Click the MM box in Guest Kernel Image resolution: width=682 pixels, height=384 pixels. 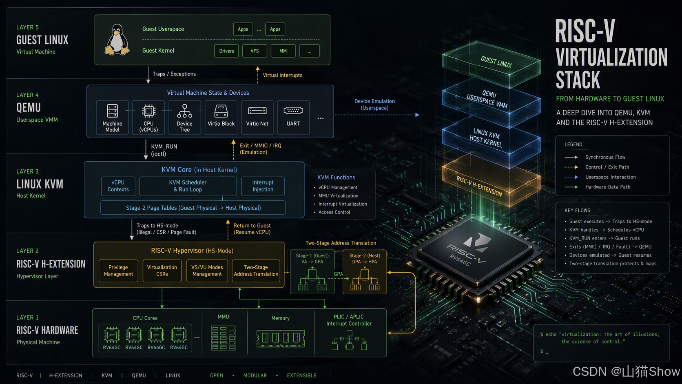coord(283,51)
